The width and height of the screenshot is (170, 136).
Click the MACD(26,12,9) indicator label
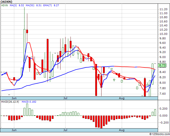click(x=10, y=102)
